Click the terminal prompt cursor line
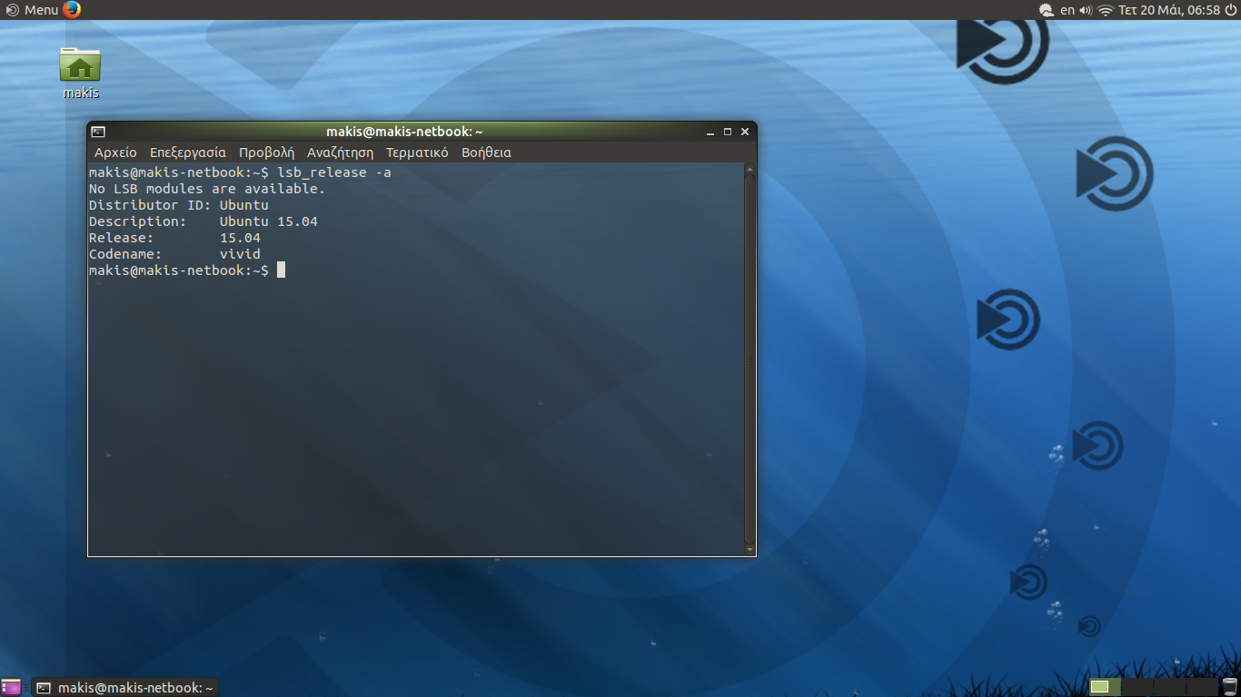Viewport: 1241px width, 697px height. 187,270
